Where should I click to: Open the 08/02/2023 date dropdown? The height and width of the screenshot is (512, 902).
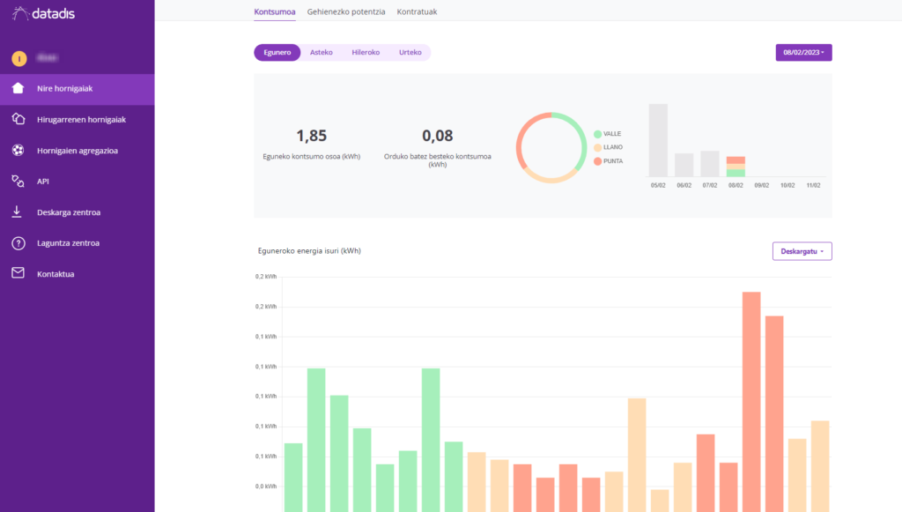[803, 53]
